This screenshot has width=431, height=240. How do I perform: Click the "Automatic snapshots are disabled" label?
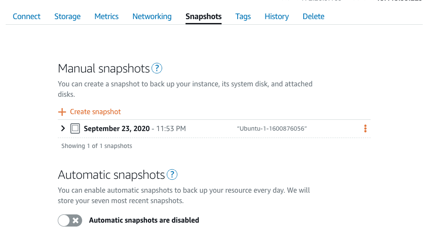coord(144,220)
